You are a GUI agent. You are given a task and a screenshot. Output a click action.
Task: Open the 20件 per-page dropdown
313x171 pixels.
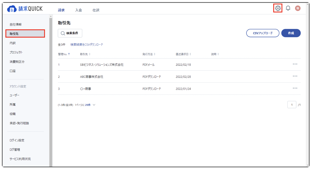[x=89, y=105]
